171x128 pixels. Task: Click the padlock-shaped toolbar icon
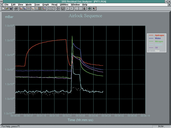point(84,8)
